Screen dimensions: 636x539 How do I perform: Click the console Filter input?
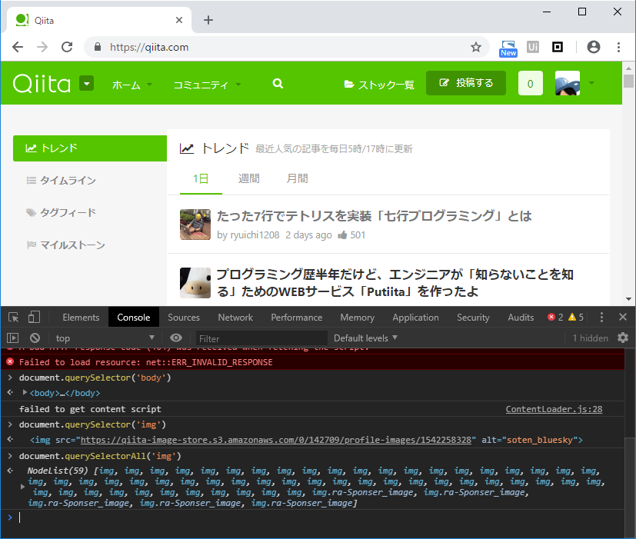click(x=261, y=338)
